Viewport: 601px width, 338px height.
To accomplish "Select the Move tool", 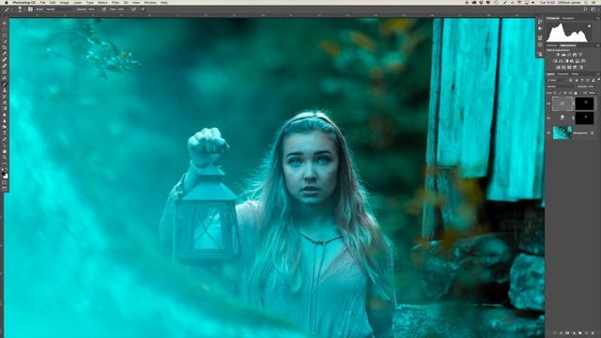I will (5, 23).
